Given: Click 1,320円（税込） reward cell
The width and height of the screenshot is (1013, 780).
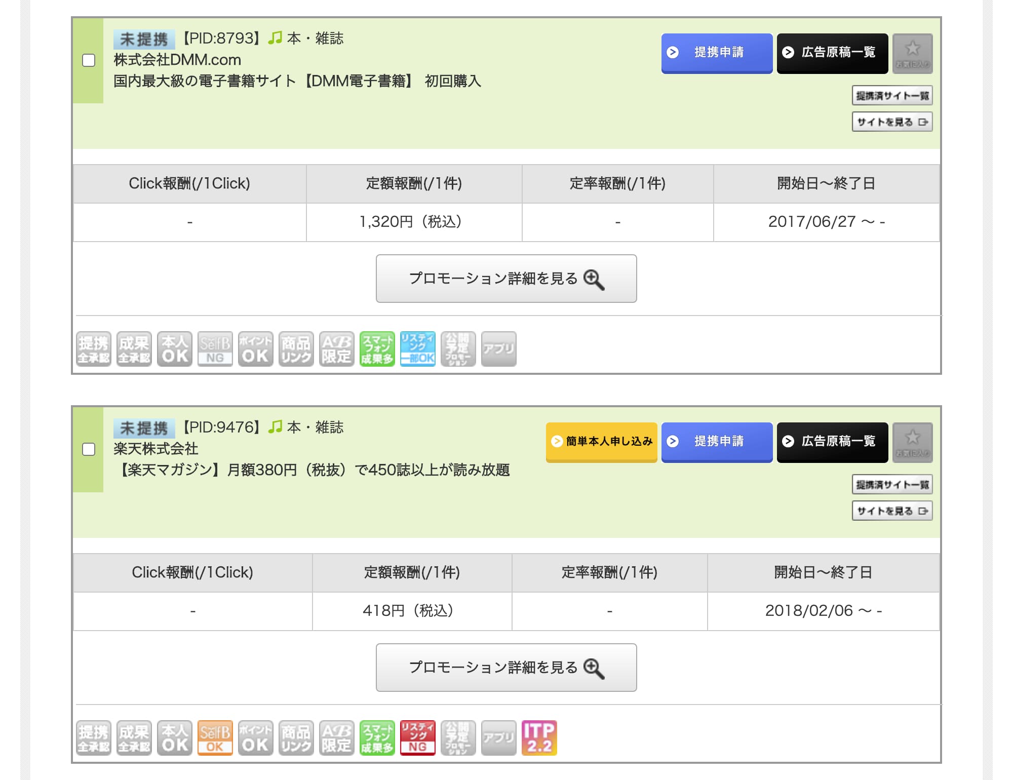Looking at the screenshot, I should coord(414,222).
